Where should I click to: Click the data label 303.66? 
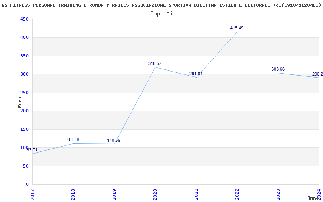(x=278, y=69)
